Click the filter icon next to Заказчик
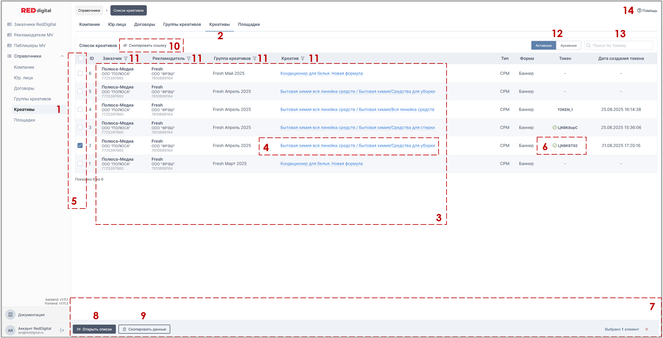Screen dimensions: 663x338 [x=126, y=59]
